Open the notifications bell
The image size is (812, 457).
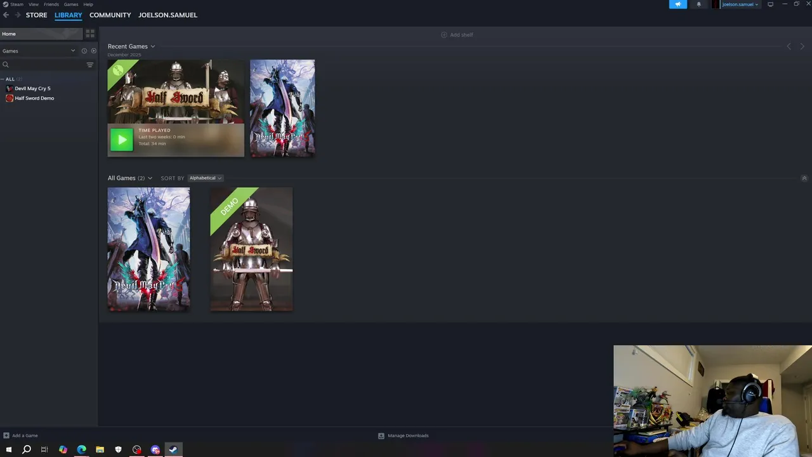pyautogui.click(x=699, y=4)
